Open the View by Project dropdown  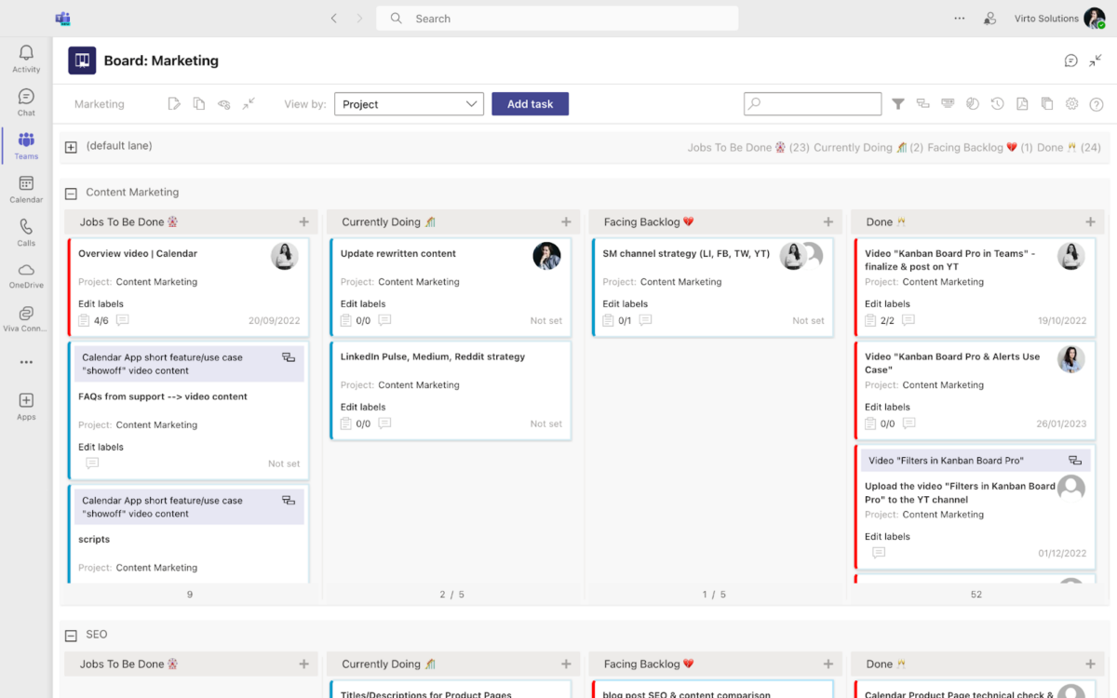(409, 103)
